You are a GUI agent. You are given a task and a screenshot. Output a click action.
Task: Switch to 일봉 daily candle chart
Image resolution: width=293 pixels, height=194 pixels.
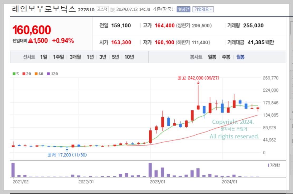click(212, 57)
